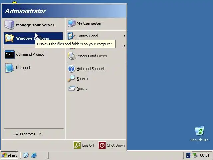
Task: Click the 00:51 taskbar clock
Action: tap(205, 155)
